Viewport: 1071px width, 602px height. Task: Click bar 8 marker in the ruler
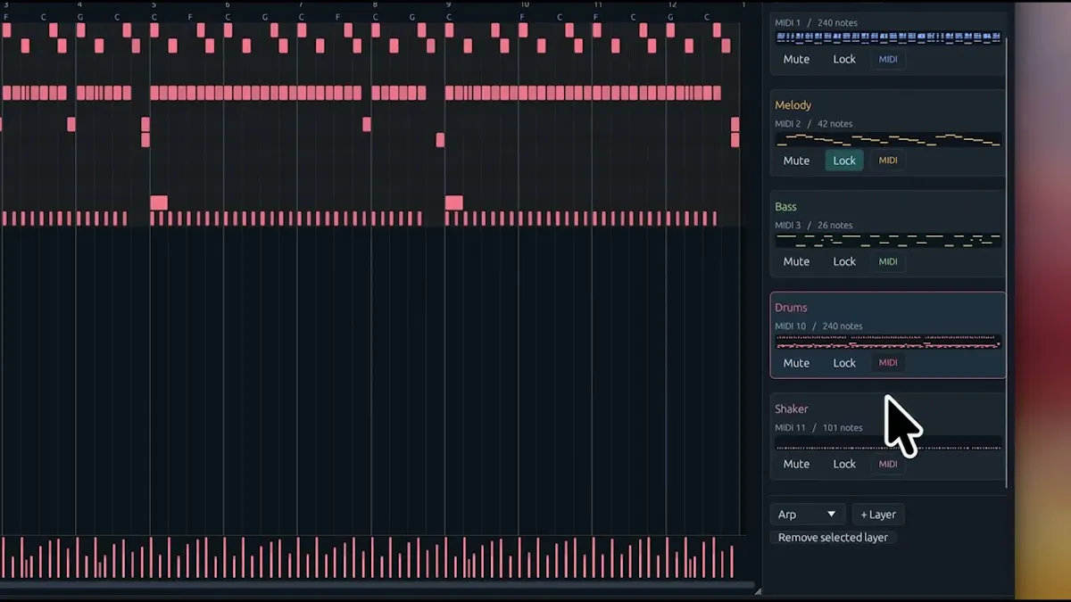[x=375, y=4]
